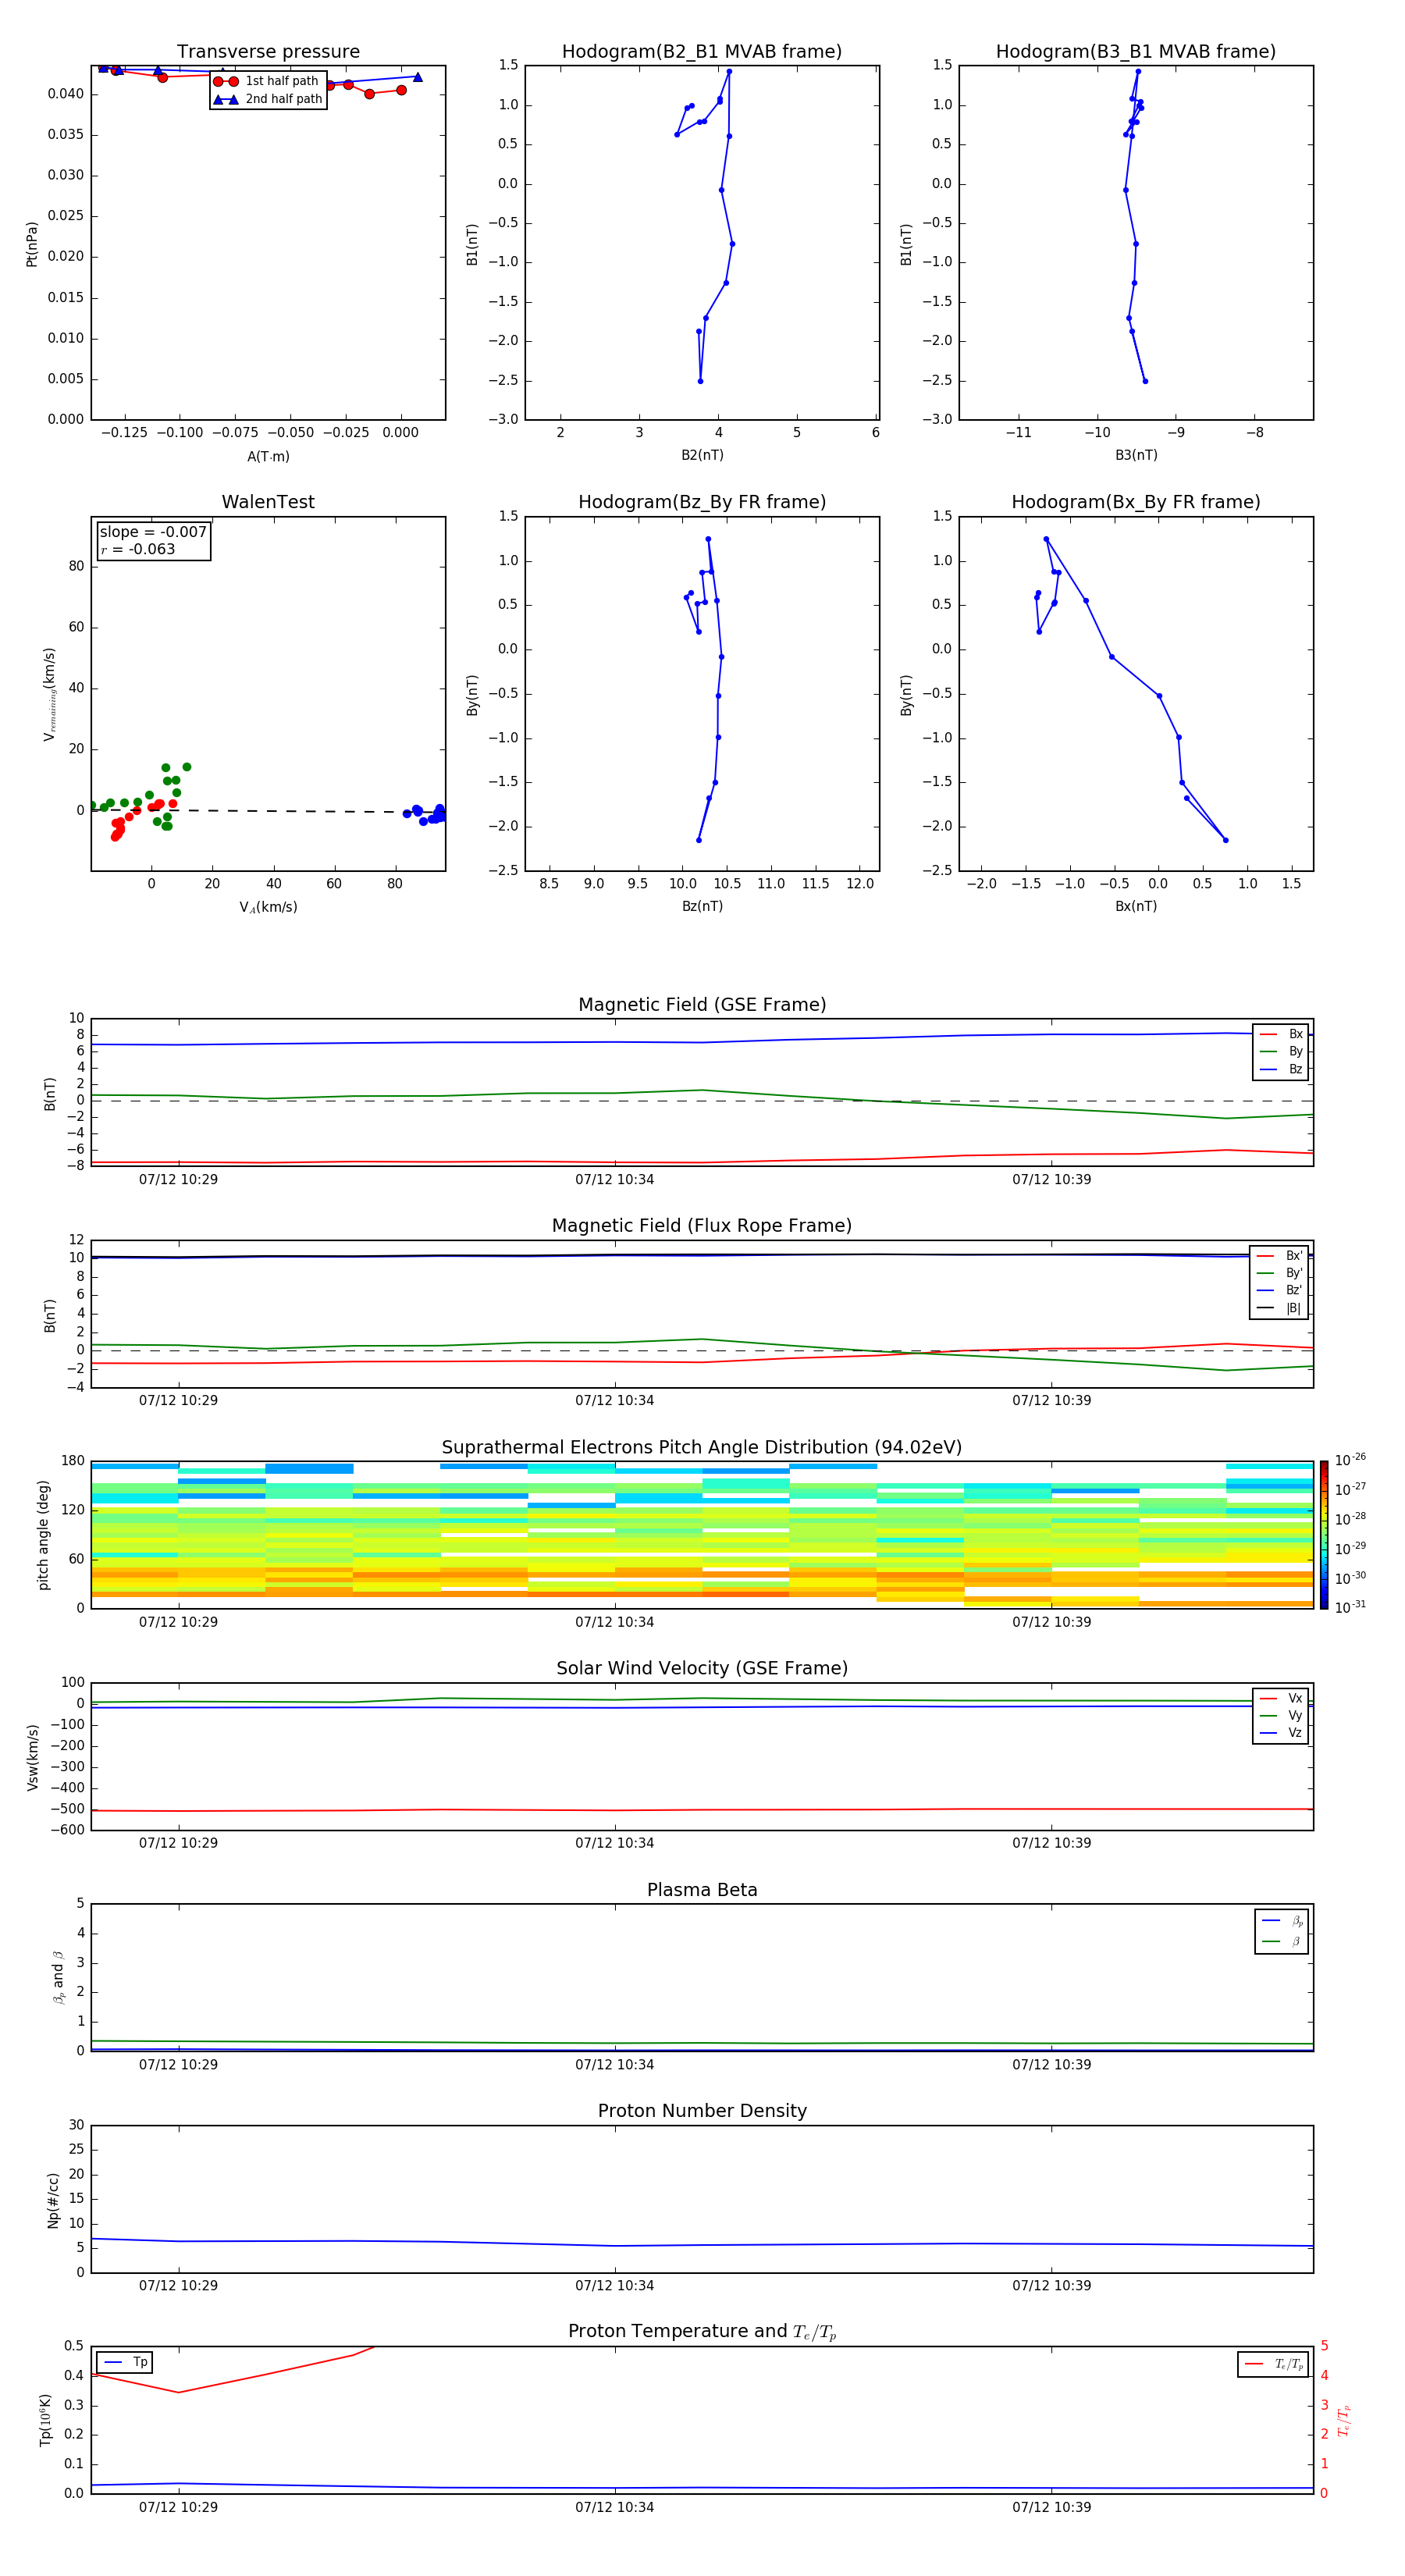
Task: Click the 'Plasma Beta' plot title
Action: [x=702, y=1890]
